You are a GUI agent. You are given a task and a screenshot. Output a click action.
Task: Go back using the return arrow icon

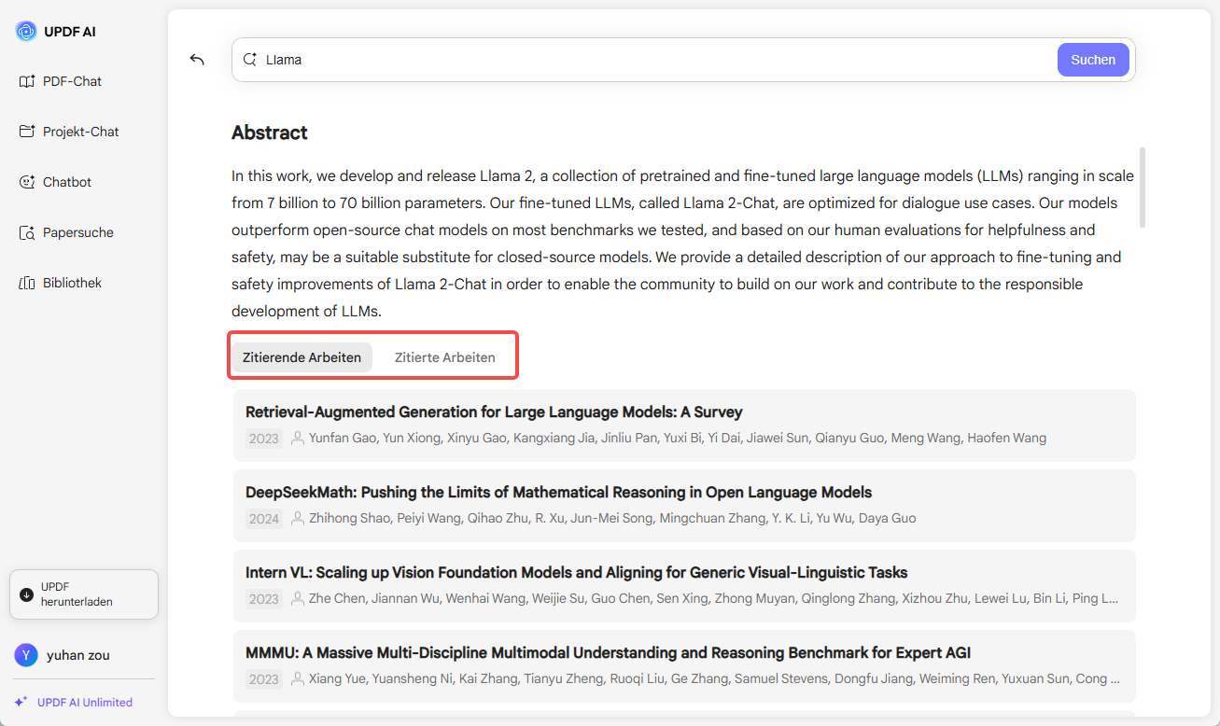point(197,60)
